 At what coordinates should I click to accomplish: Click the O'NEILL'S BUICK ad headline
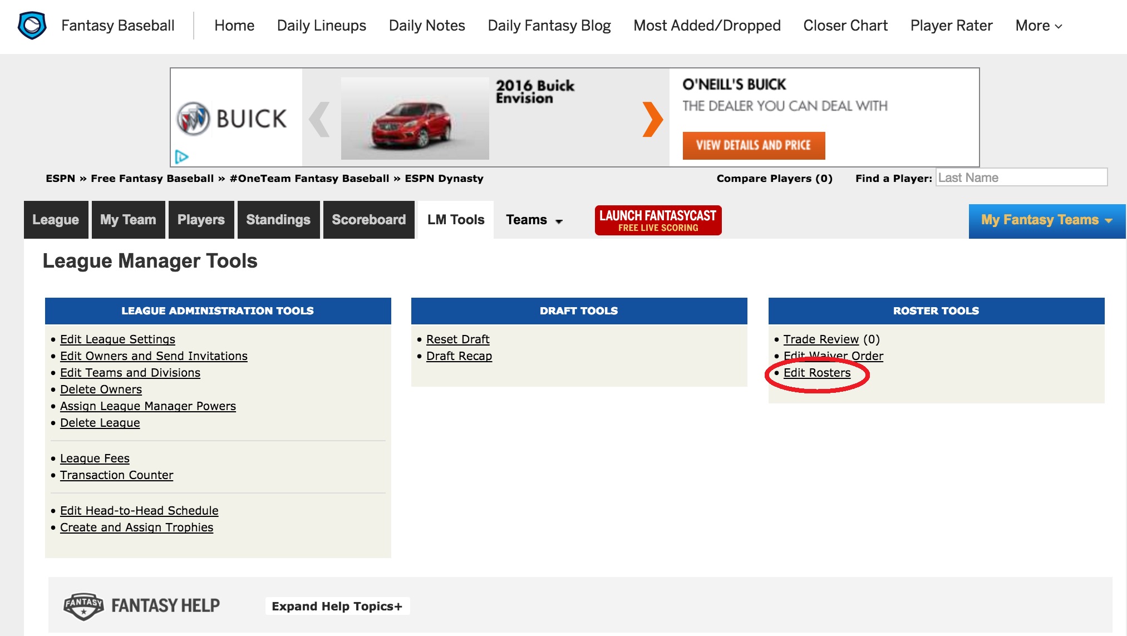[x=734, y=85]
